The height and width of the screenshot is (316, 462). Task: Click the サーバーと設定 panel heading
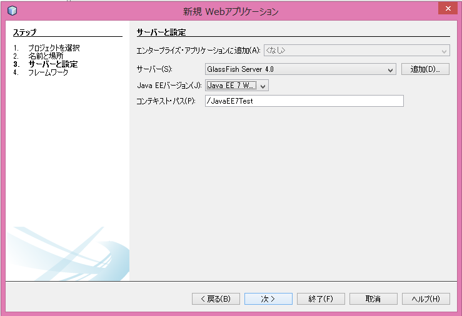pos(161,32)
